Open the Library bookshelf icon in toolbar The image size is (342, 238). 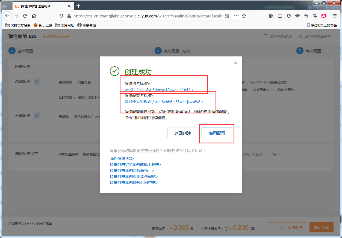point(271,16)
